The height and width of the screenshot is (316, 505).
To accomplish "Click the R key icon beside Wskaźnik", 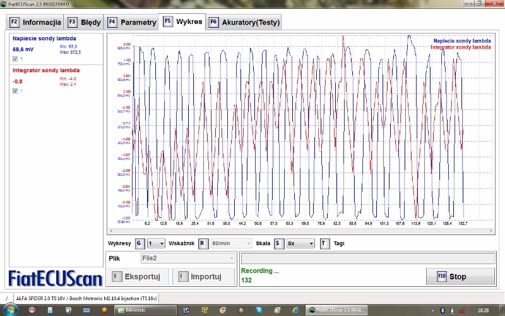I will 203,243.
